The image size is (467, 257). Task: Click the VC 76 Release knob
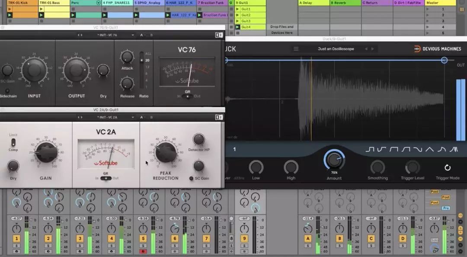pyautogui.click(x=127, y=84)
